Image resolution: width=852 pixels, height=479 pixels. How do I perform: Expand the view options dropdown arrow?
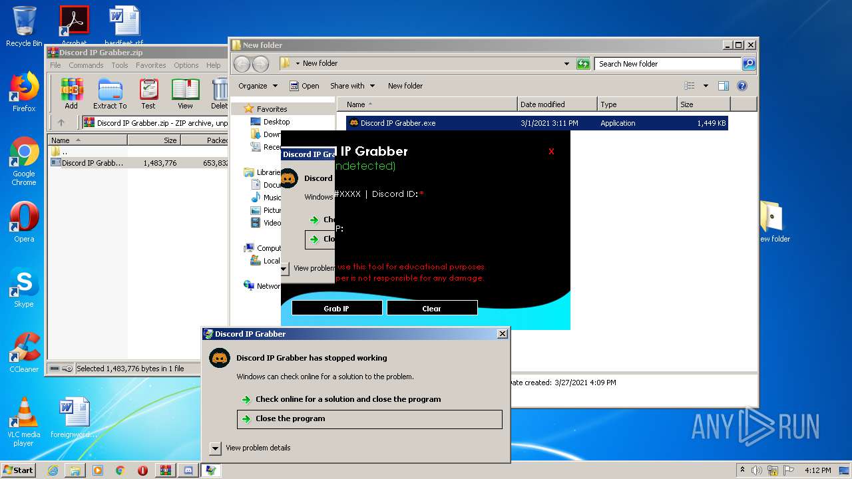[x=706, y=86]
